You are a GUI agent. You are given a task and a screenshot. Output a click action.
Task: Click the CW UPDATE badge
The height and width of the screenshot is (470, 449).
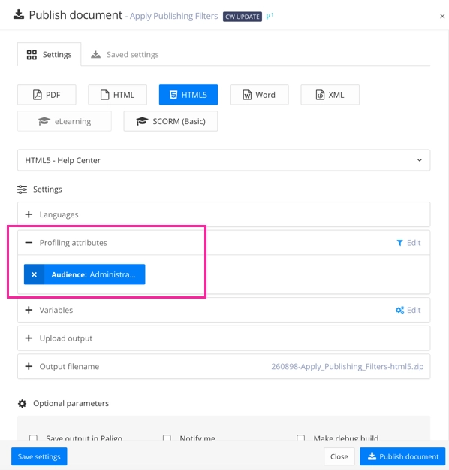coord(243,17)
